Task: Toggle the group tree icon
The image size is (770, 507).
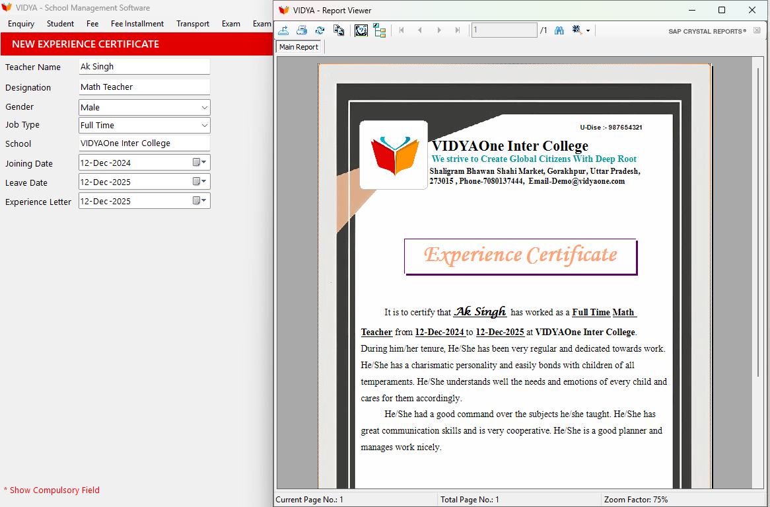Action: [380, 30]
